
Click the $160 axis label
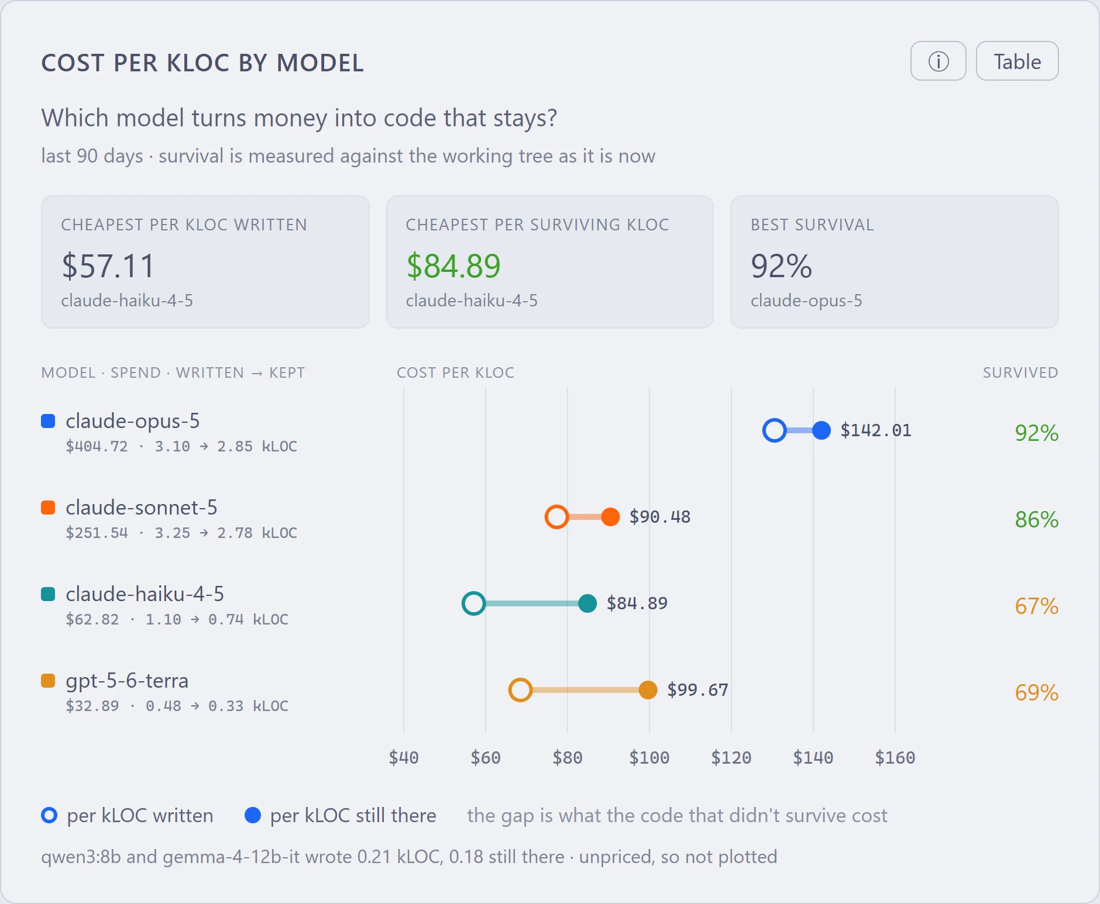[x=895, y=758]
